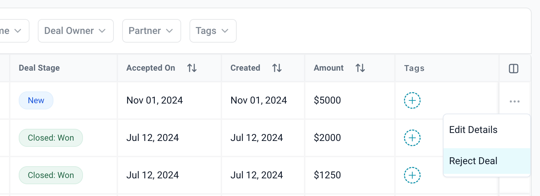
Task: Expand the Tags filter dropdown
Action: pos(213,31)
